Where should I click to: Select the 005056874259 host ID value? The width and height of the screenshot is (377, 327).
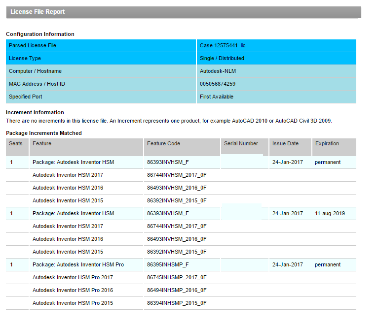pos(217,84)
